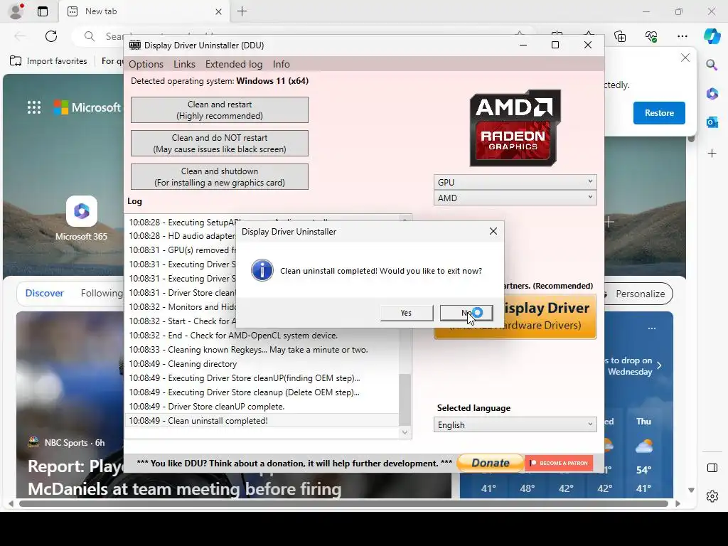Select the 'Driver Store cleanUP complete.' log line

click(207, 407)
